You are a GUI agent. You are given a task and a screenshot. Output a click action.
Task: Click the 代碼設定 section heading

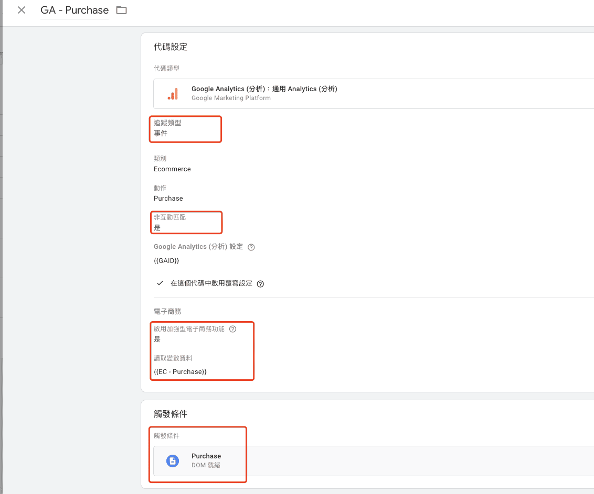point(170,47)
